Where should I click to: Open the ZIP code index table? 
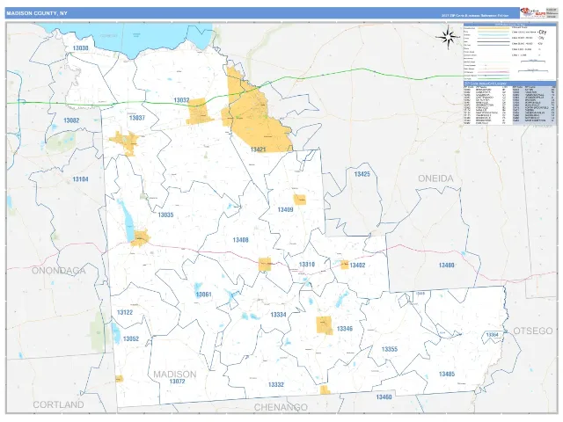tap(509, 104)
